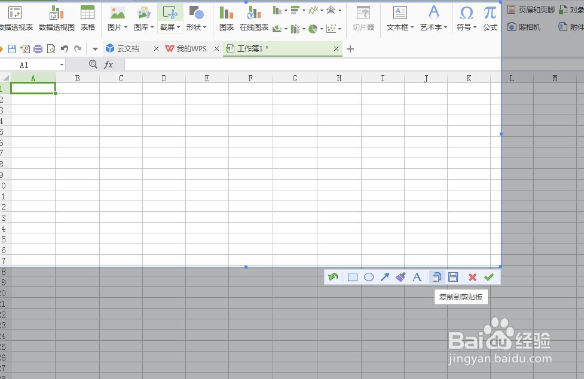Open the slicer tool (切片器)
Screen dimensions: 584x379
coord(363,18)
